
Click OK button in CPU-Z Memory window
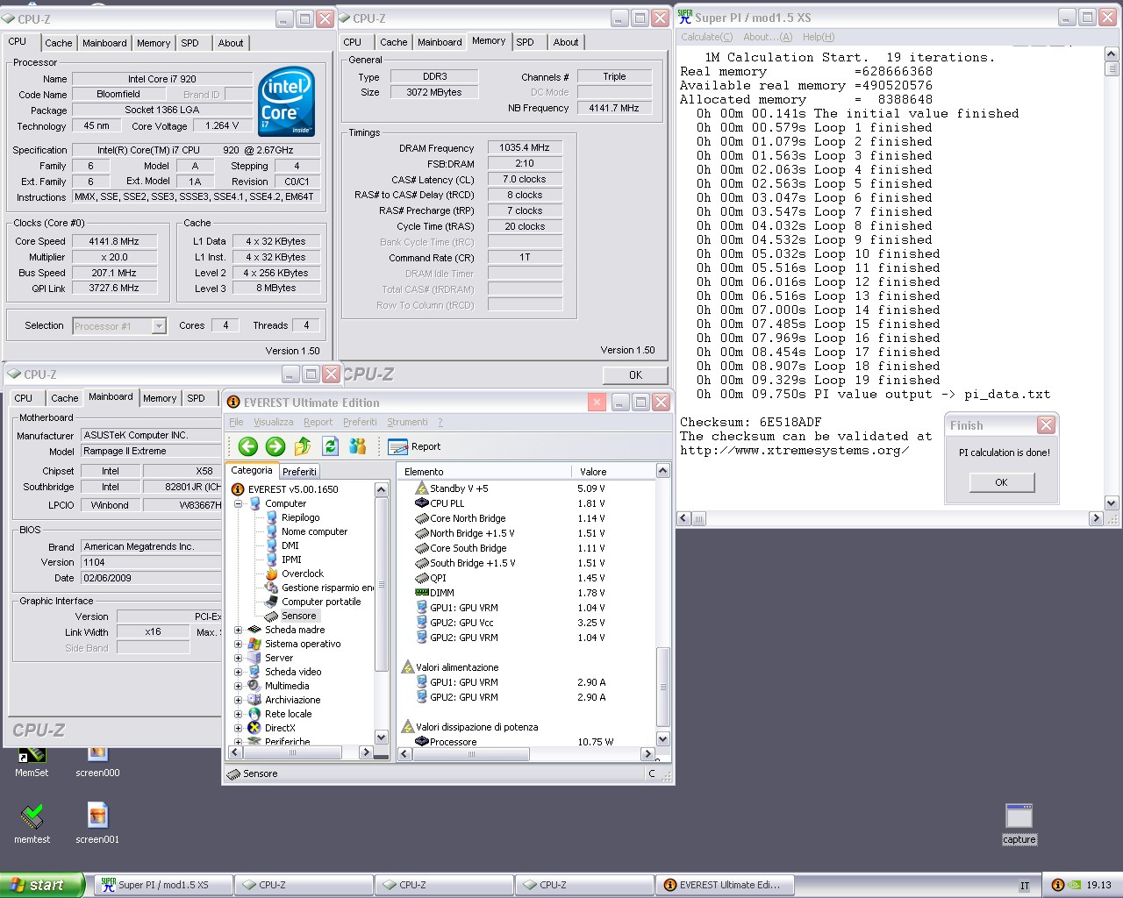pos(635,374)
